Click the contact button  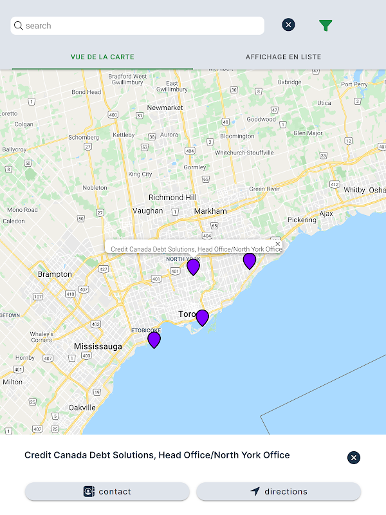[x=107, y=491]
